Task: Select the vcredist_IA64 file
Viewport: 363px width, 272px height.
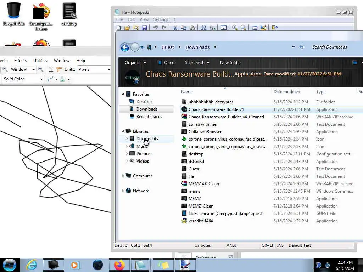Action: coord(201,221)
